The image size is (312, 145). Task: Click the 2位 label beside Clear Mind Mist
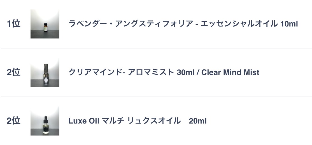coord(13,72)
